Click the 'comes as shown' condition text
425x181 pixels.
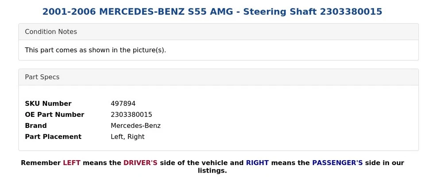[x=95, y=50]
